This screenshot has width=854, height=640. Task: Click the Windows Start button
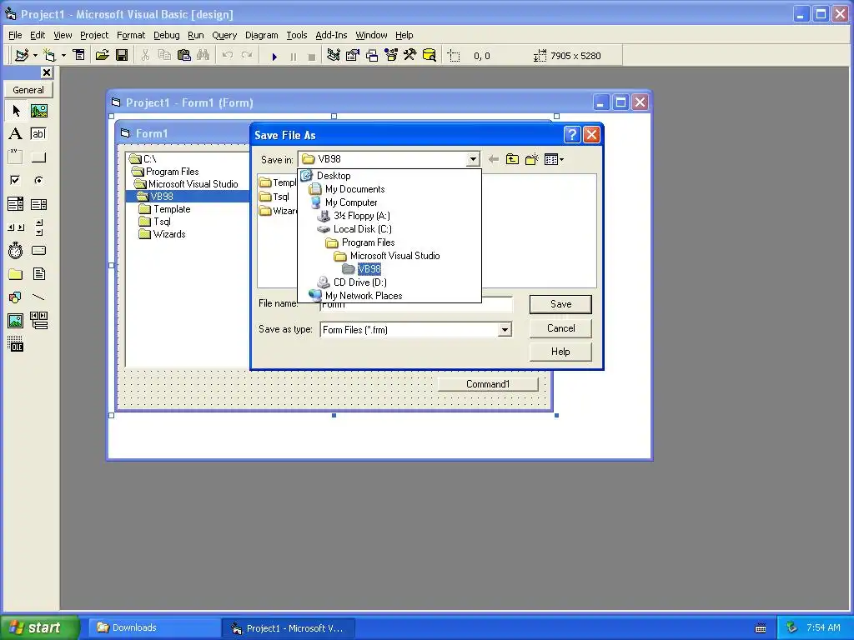39,627
